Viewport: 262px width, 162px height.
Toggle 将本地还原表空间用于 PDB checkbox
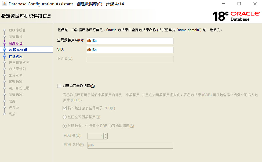[x=64, y=108]
